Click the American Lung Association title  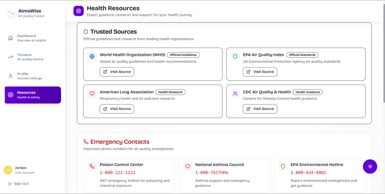tap(127, 92)
